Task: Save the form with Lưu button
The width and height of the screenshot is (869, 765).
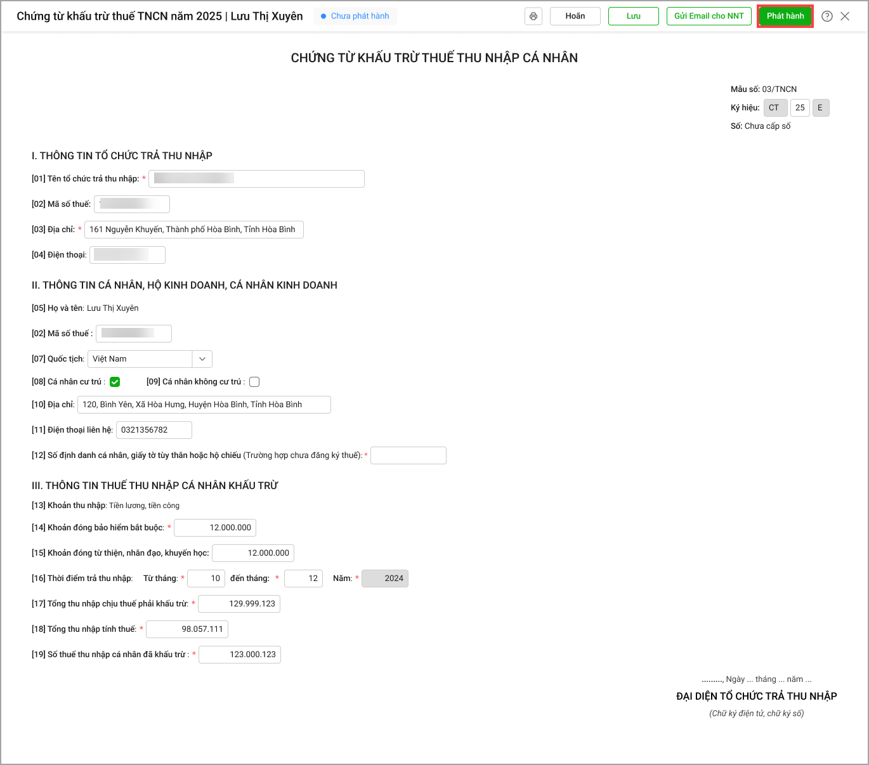Action: coord(633,16)
